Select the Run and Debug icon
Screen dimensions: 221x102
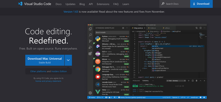(90, 47)
